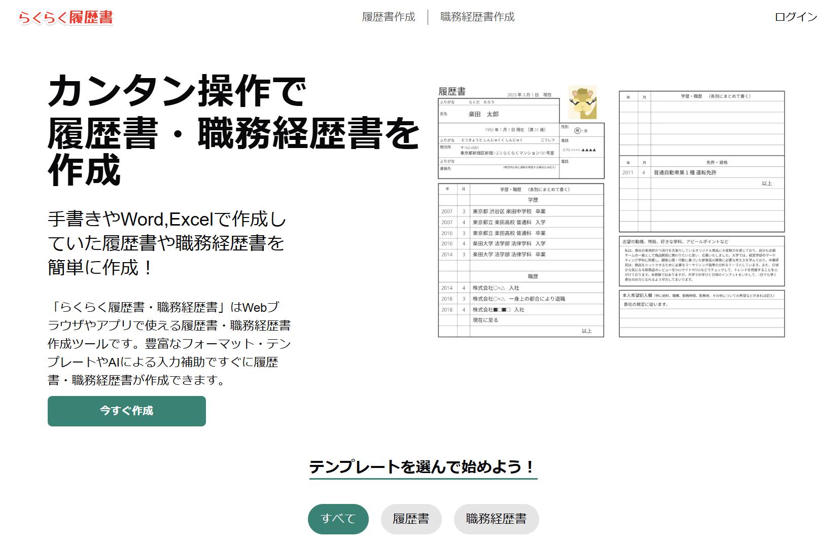Screen dimensions: 836x542
Task: Click the らくらく履歴書 logo
Action: tap(66, 18)
